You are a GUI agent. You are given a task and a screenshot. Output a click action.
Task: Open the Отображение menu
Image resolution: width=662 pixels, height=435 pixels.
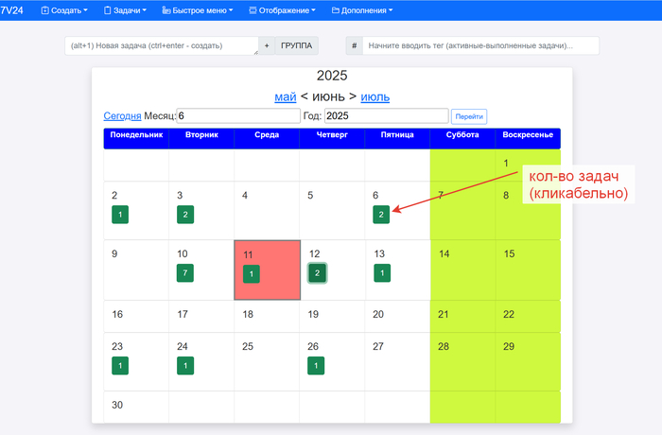284,10
